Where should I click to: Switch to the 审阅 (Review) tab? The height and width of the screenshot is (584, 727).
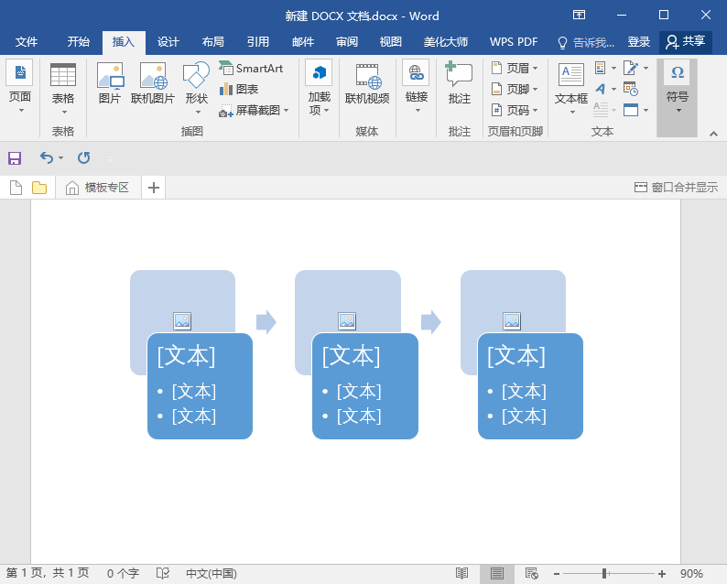coord(347,42)
